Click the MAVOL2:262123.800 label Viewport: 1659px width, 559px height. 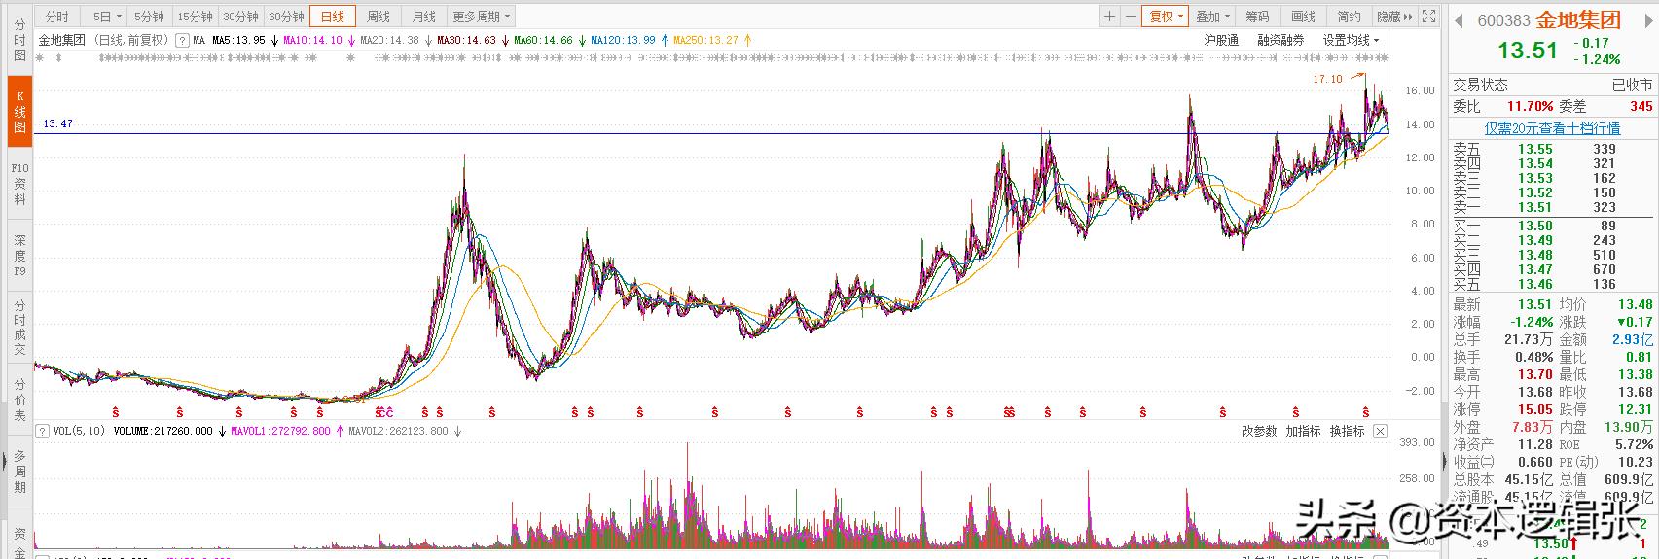point(398,431)
